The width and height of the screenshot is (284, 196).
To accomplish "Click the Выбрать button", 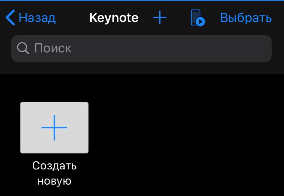I will [246, 18].
